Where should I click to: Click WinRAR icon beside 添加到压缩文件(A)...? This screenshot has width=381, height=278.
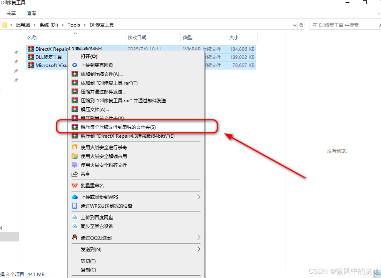click(x=75, y=74)
